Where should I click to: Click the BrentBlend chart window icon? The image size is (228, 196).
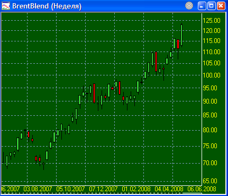(x=6, y=6)
